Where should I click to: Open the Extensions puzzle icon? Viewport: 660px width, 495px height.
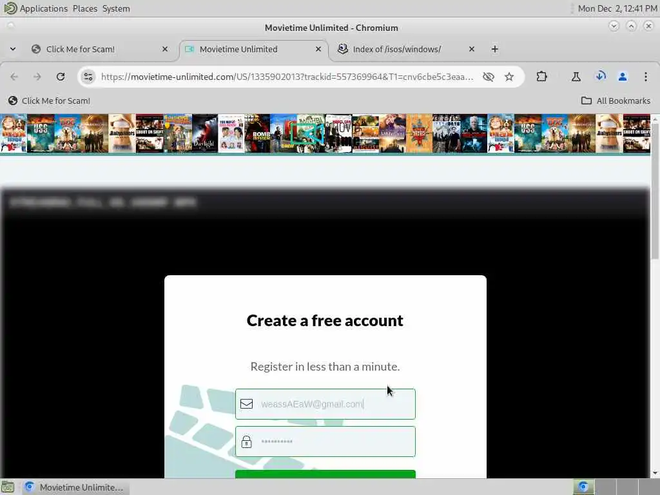(541, 77)
